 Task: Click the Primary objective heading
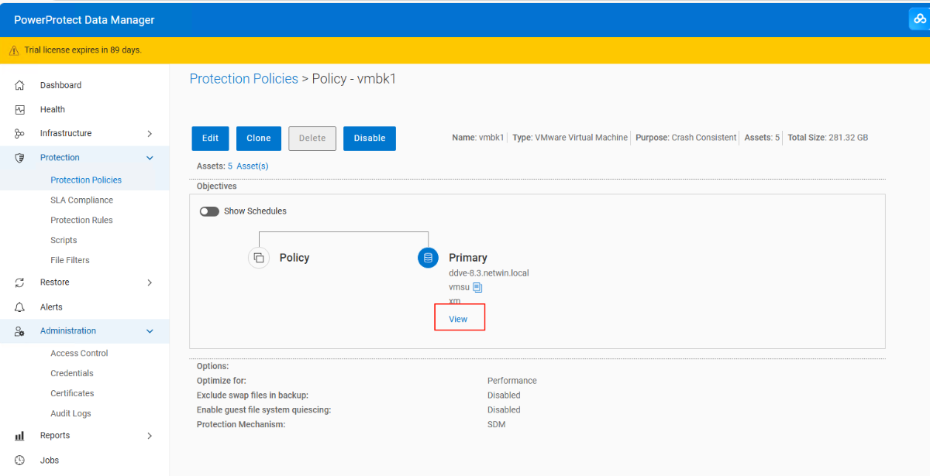pos(468,258)
